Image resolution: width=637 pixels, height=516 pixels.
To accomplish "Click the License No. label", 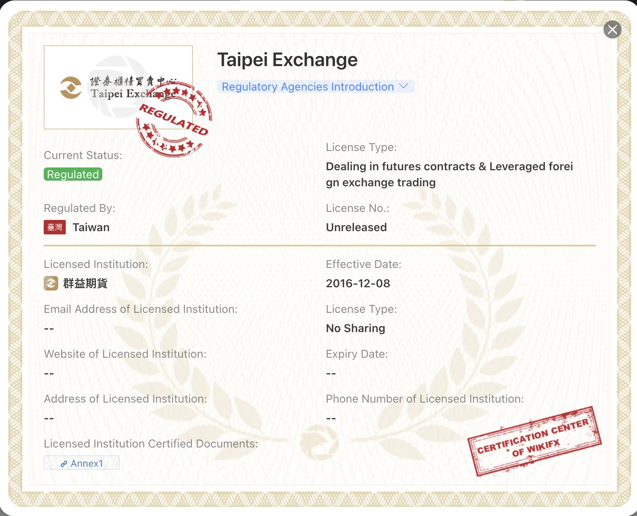I will (x=357, y=208).
